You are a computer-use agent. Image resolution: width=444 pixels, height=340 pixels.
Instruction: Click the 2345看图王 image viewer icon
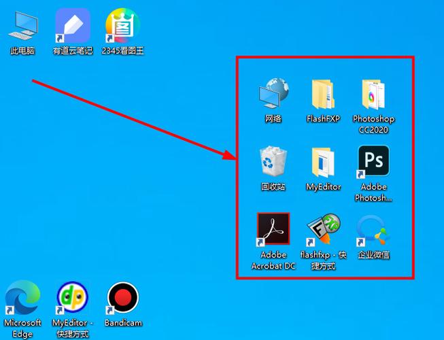[122, 26]
